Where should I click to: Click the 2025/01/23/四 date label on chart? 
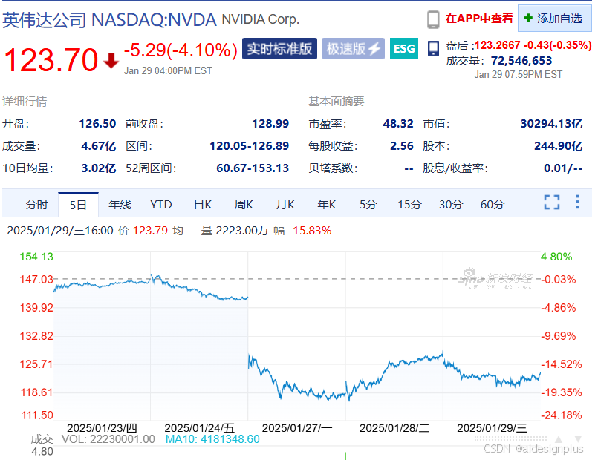(x=102, y=428)
